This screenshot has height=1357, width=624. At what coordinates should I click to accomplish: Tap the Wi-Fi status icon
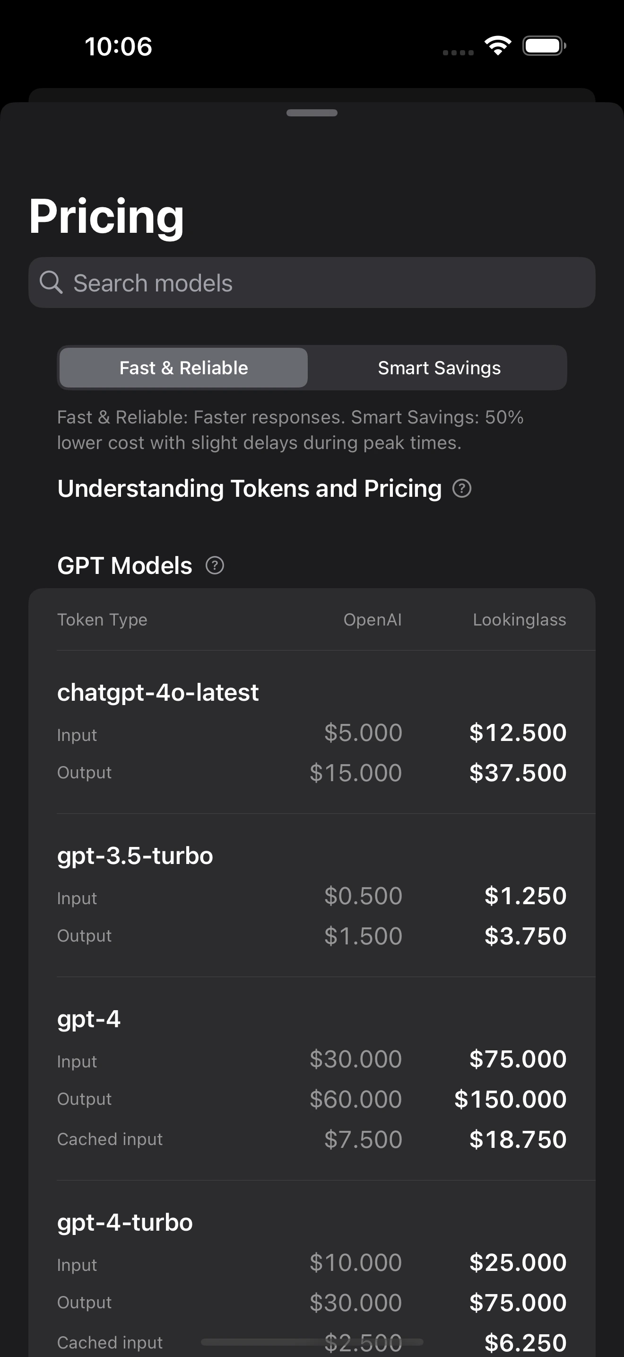[x=498, y=46]
